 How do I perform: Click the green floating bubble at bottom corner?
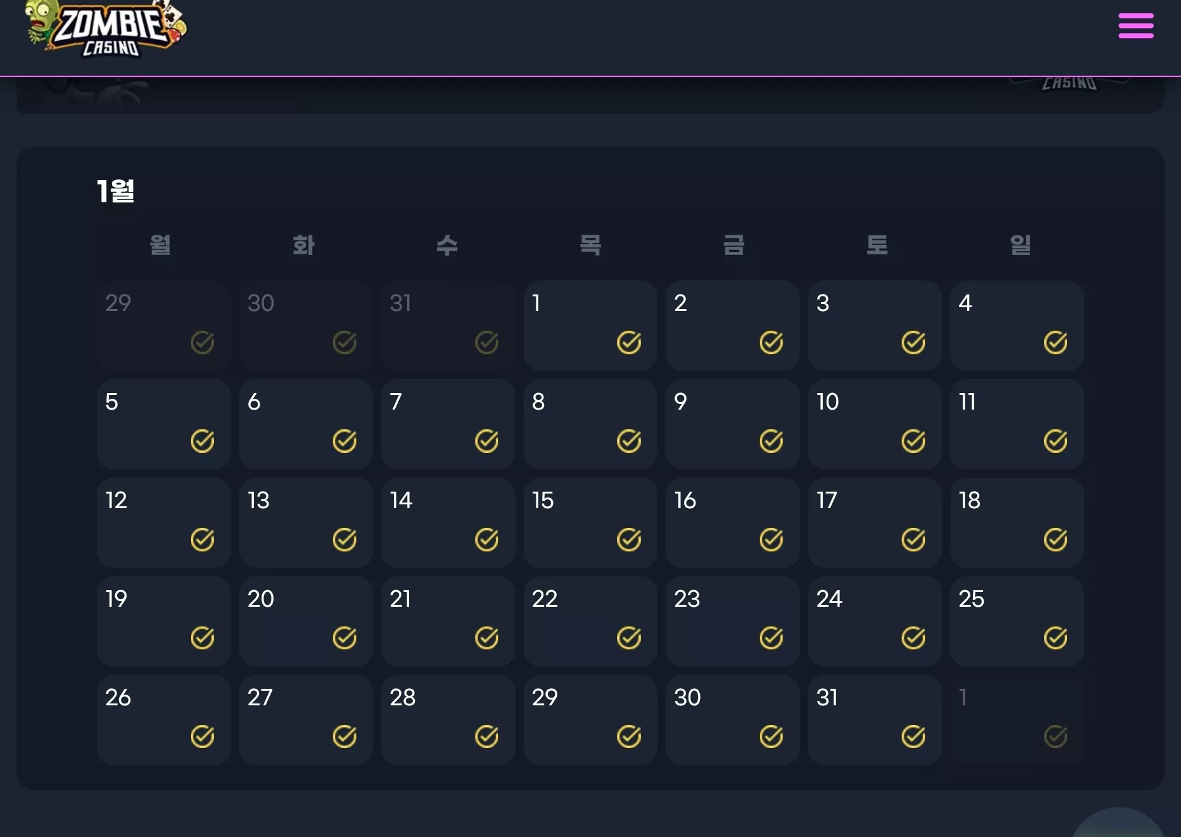coord(1118,823)
